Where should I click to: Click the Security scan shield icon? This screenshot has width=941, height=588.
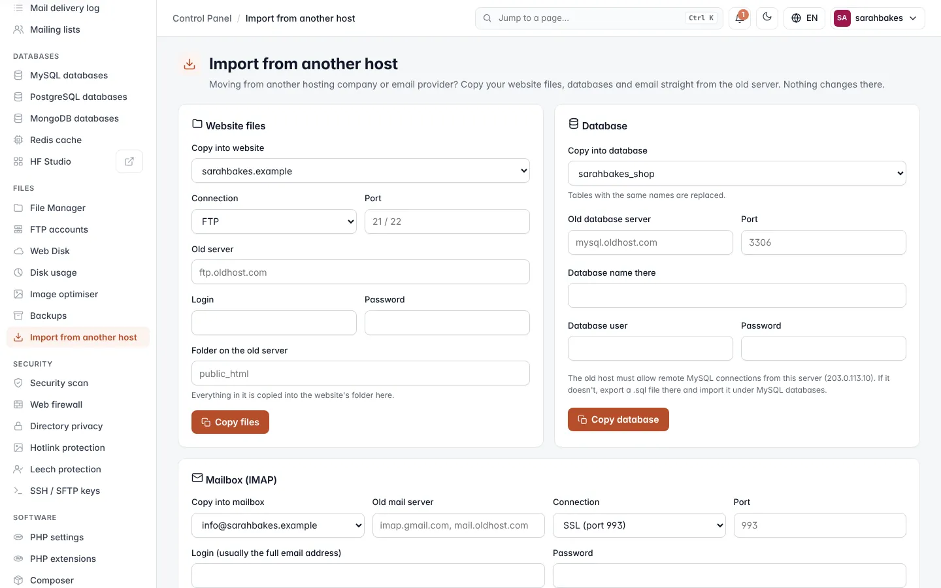tap(18, 383)
